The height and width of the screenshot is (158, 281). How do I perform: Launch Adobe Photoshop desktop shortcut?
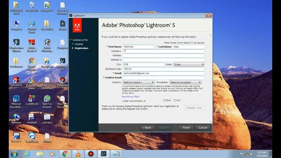(x=47, y=46)
